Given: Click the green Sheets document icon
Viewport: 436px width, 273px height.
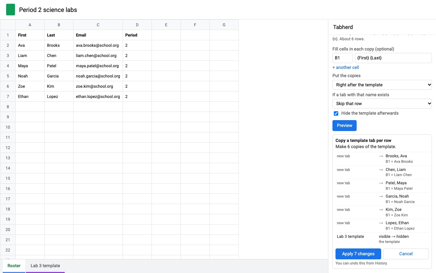Looking at the screenshot, I should (x=11, y=10).
